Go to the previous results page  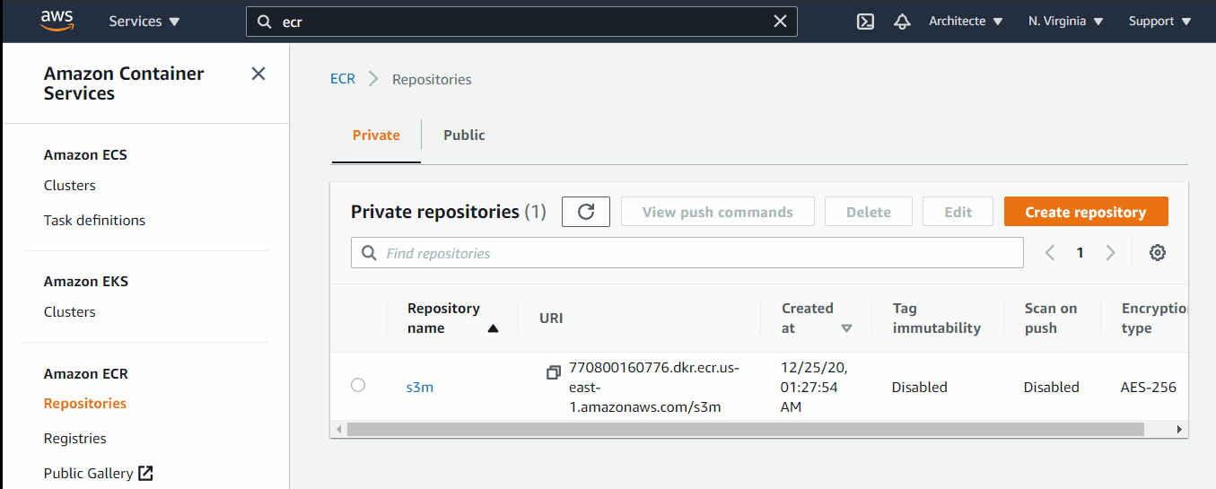(x=1050, y=253)
